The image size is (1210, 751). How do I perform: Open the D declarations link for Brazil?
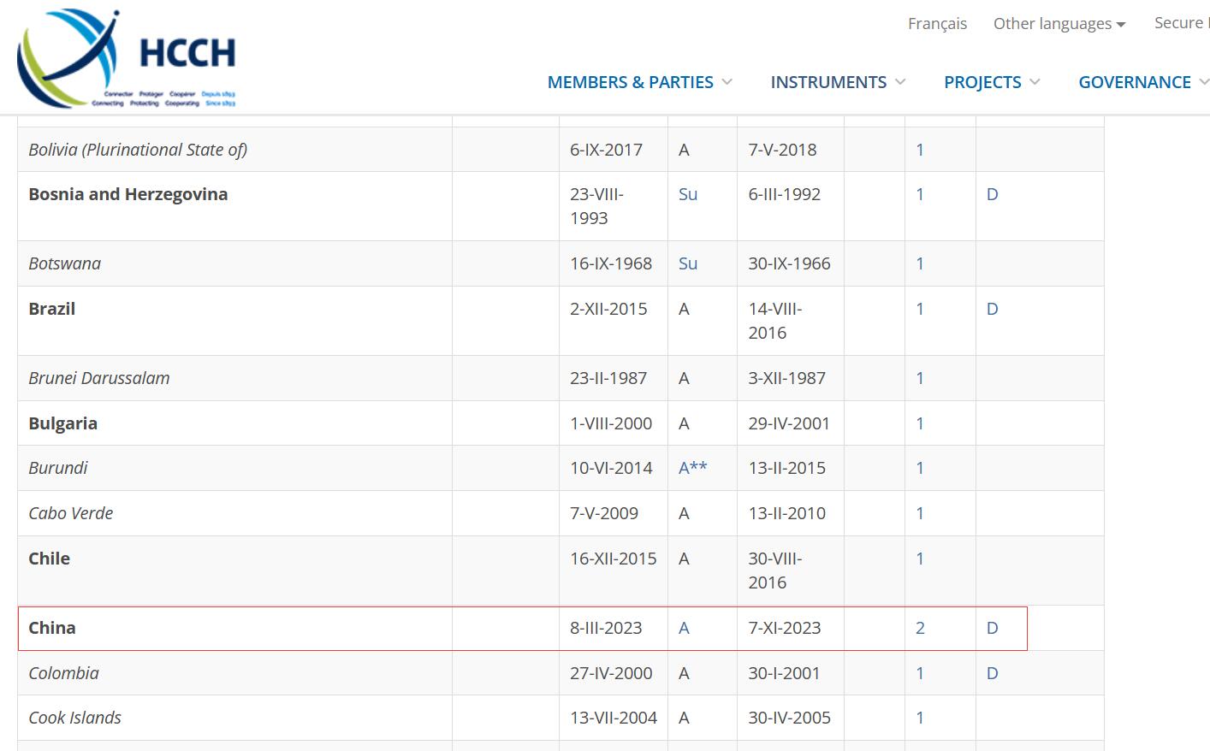point(992,309)
